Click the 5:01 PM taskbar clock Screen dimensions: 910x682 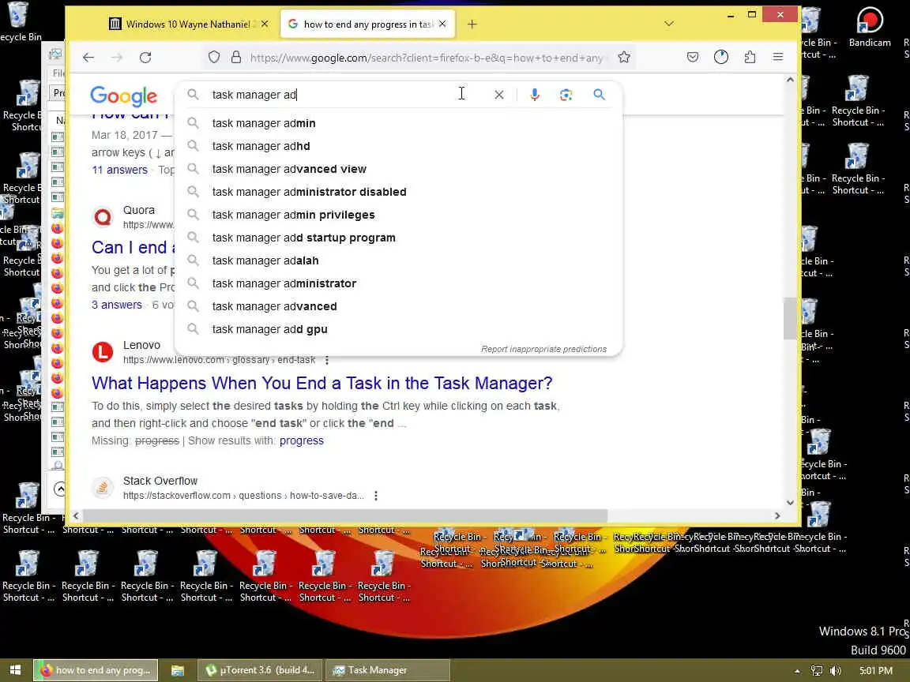pos(876,671)
